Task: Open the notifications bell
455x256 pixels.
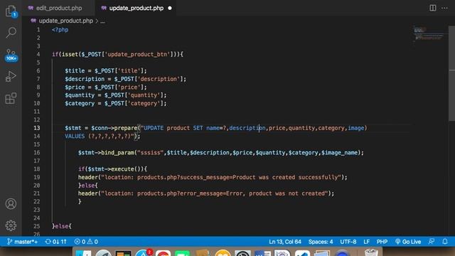Action: click(445, 242)
